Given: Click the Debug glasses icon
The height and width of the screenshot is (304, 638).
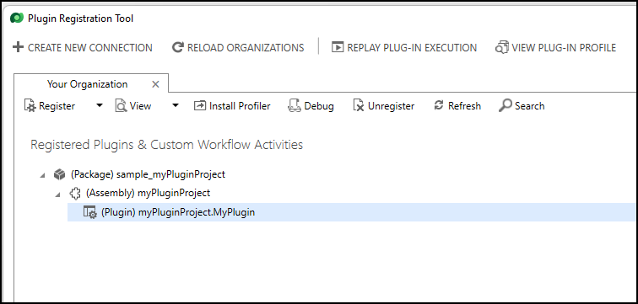Looking at the screenshot, I should pos(295,106).
